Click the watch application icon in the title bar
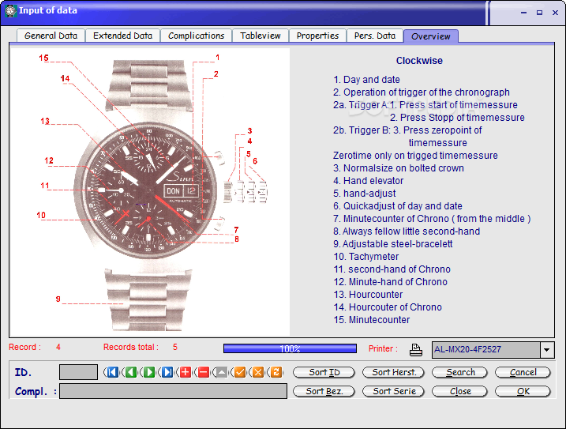Screen dimensions: 566x429 [x=10, y=11]
